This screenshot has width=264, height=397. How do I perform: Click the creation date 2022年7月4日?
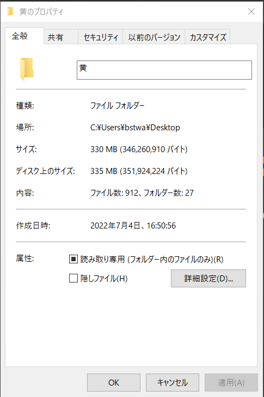point(115,225)
